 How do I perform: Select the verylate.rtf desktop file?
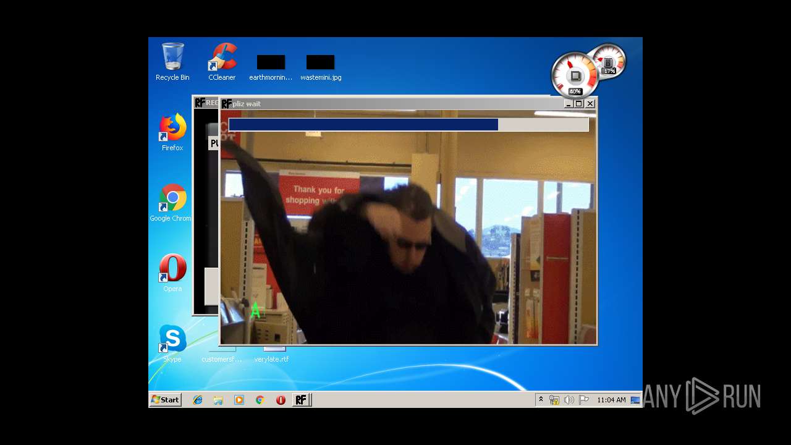(271, 355)
